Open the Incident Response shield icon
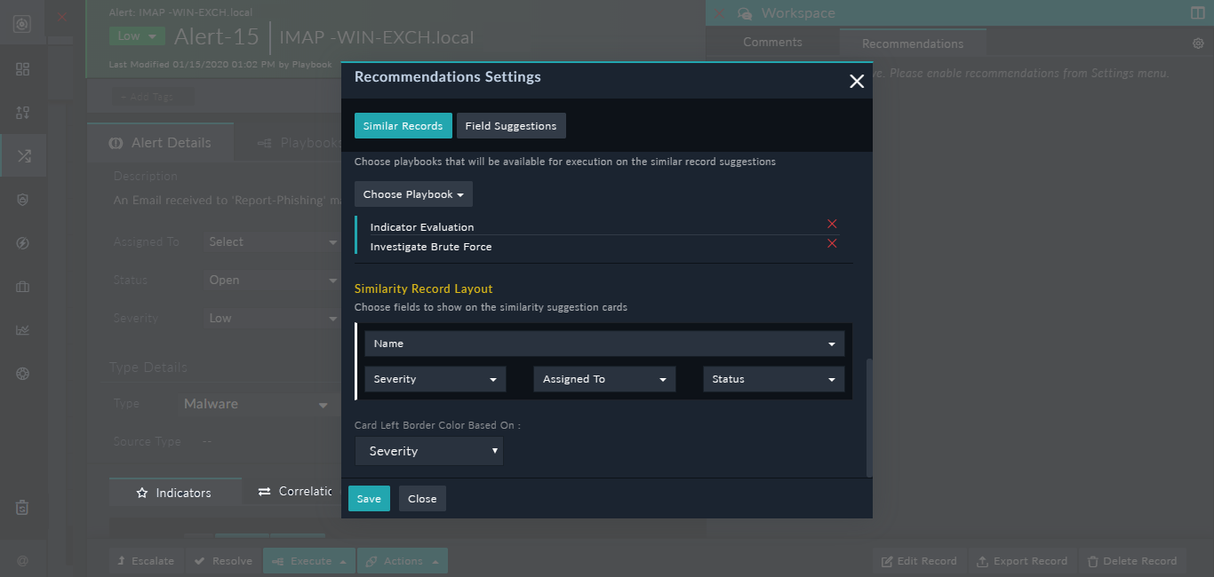Screen dimensions: 1214x577 pos(22,199)
